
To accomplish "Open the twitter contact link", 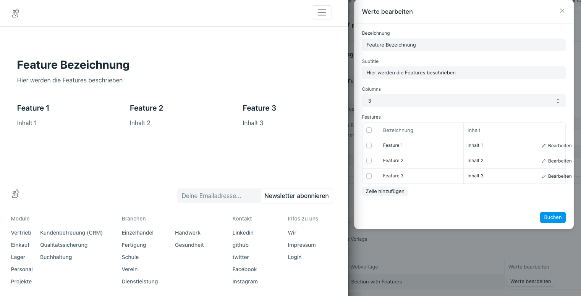I will (241, 257).
